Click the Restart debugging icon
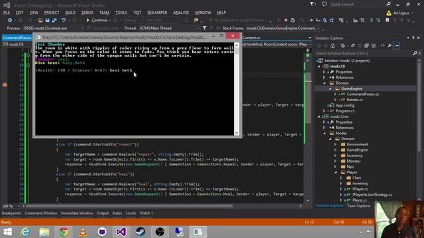This screenshot has width=424, height=238. [x=293, y=20]
